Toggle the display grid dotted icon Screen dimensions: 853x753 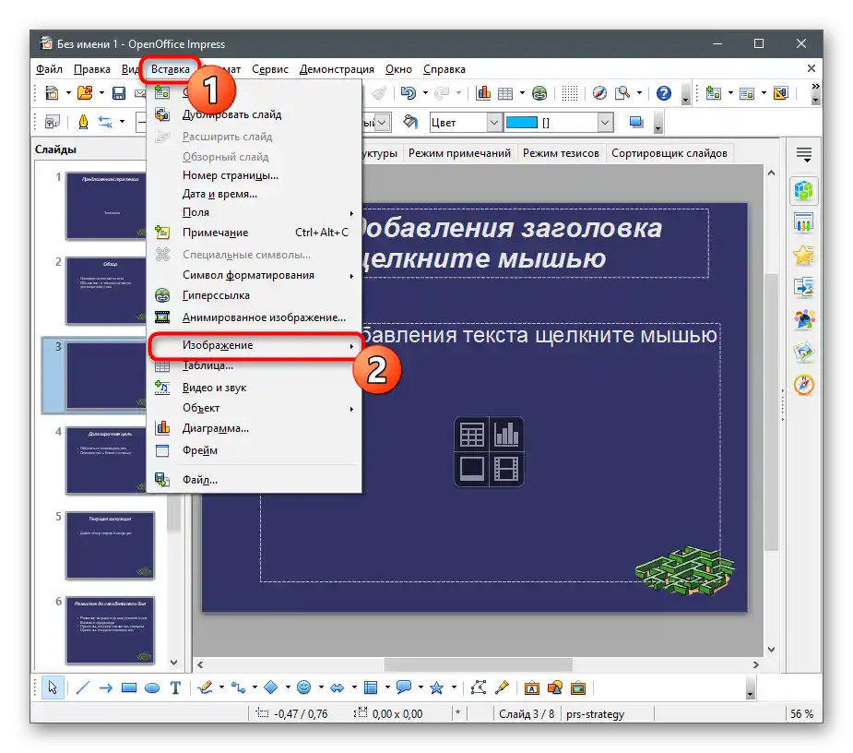569,93
